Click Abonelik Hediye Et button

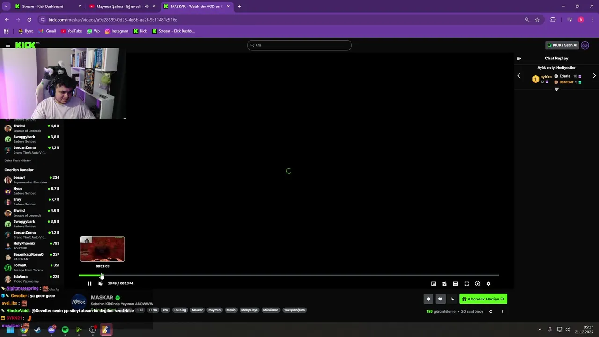pyautogui.click(x=483, y=299)
